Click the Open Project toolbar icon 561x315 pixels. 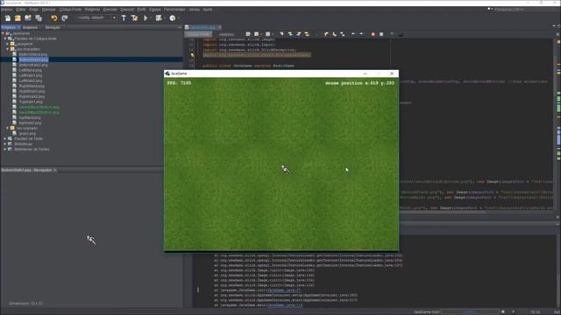coord(28,17)
